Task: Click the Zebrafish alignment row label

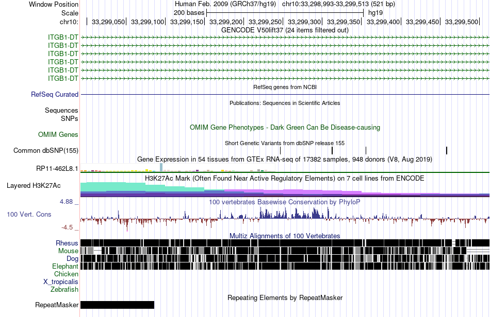Action: (x=64, y=290)
